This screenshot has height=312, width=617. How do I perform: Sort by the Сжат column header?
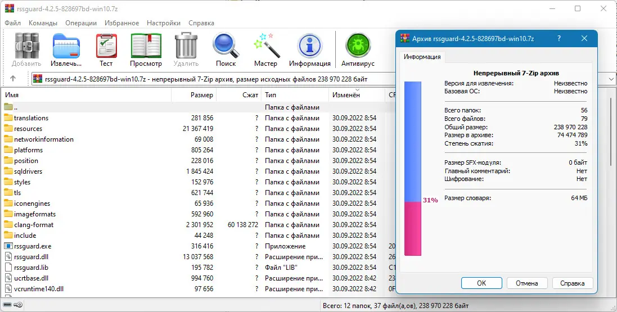[x=239, y=95]
